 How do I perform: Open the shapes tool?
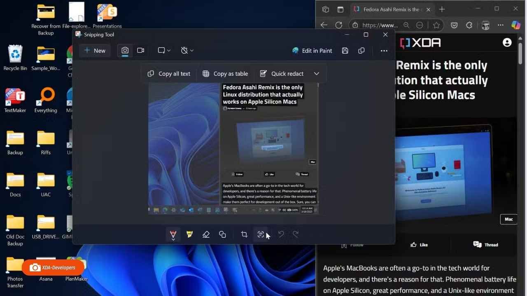pos(222,234)
